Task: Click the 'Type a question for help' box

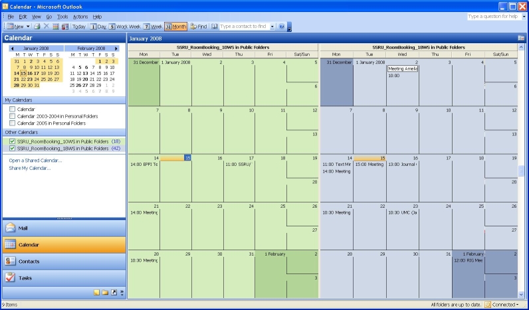Action: click(494, 17)
